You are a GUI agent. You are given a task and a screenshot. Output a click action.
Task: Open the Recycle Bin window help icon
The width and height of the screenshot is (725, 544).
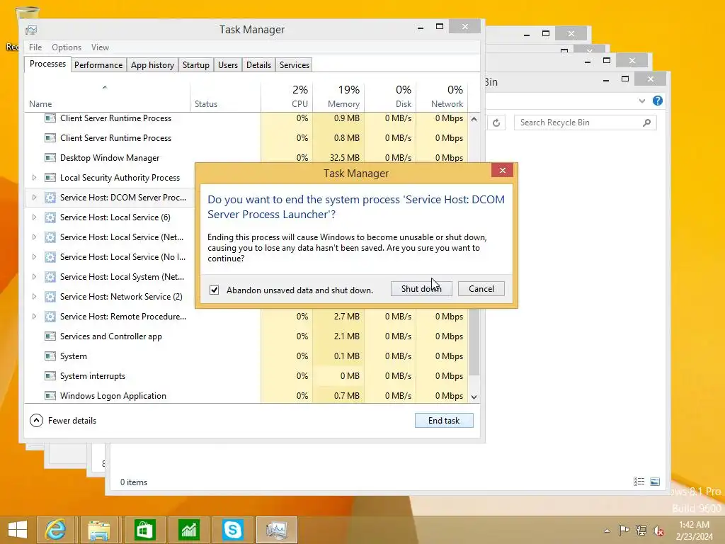tap(658, 101)
